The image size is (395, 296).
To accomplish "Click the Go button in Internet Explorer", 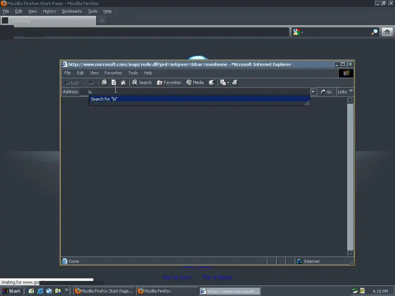I will [x=326, y=92].
